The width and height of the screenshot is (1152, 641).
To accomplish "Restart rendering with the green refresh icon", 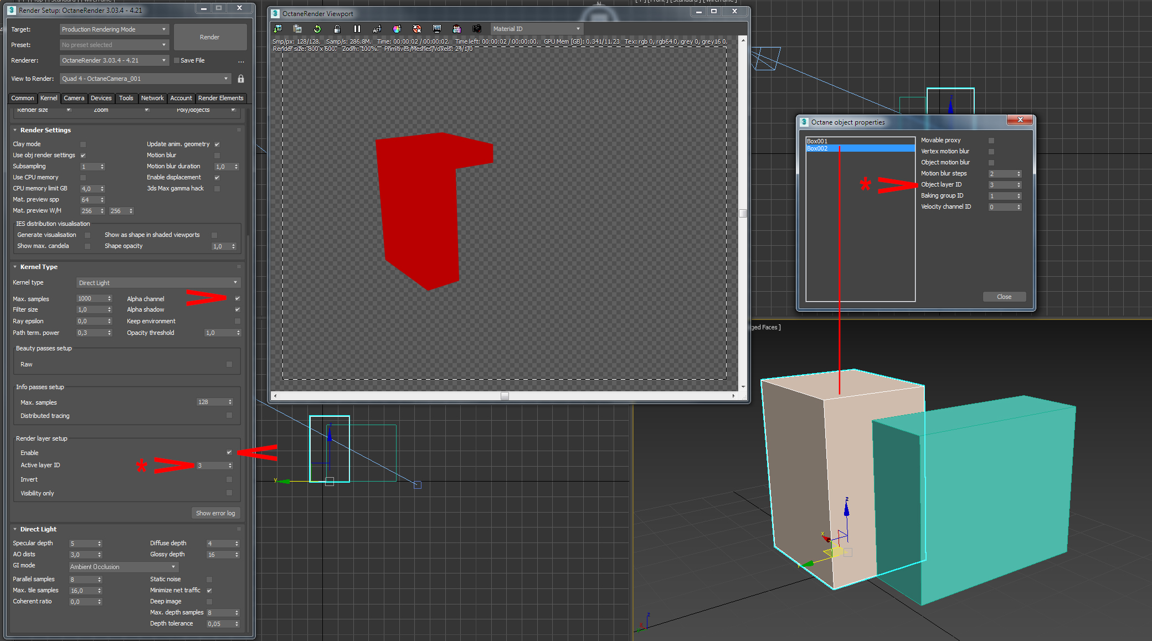I will pyautogui.click(x=317, y=29).
